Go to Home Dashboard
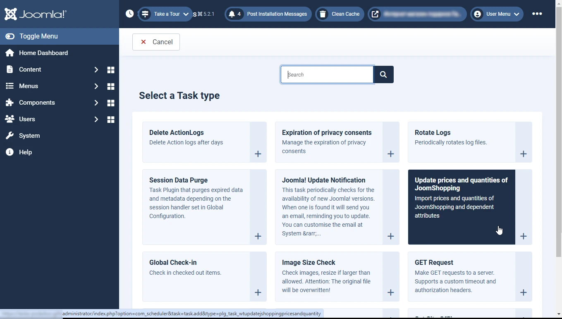The image size is (562, 319). click(43, 53)
